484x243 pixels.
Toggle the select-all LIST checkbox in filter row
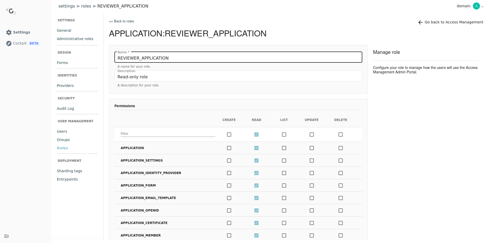284,135
